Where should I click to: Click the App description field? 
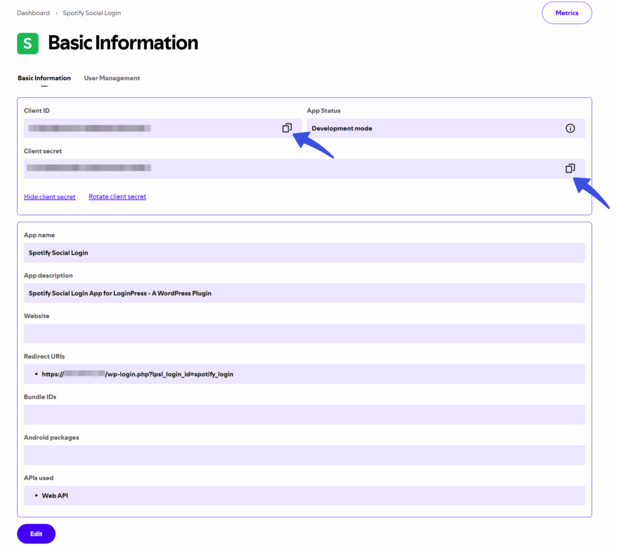[304, 293]
